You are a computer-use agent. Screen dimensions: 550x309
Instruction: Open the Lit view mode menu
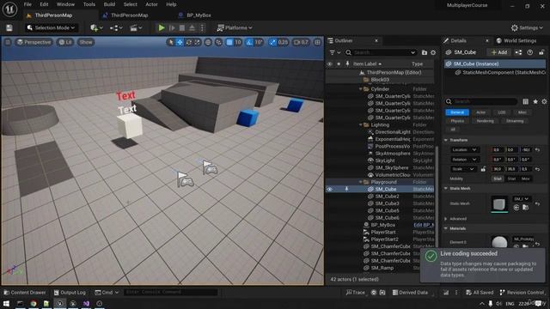[x=65, y=42]
